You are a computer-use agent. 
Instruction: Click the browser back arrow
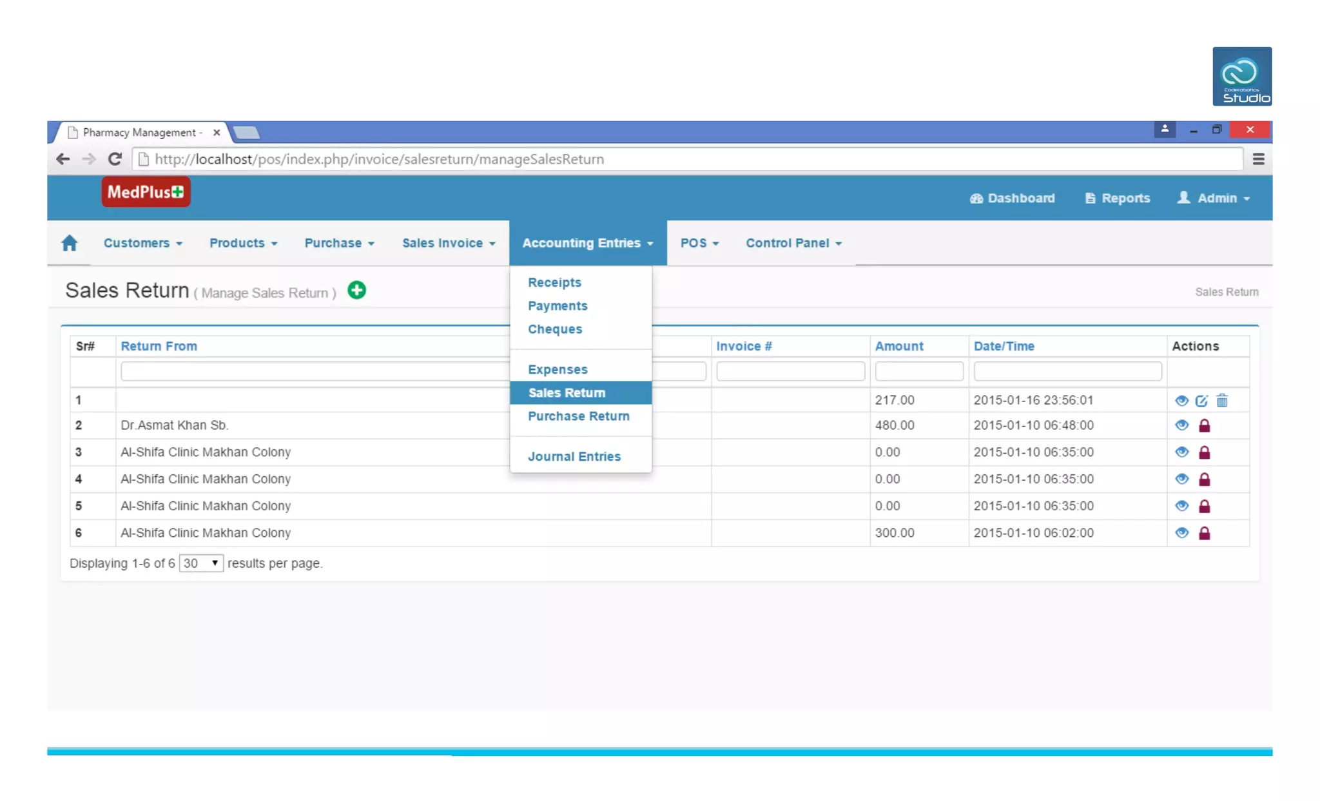pyautogui.click(x=63, y=159)
